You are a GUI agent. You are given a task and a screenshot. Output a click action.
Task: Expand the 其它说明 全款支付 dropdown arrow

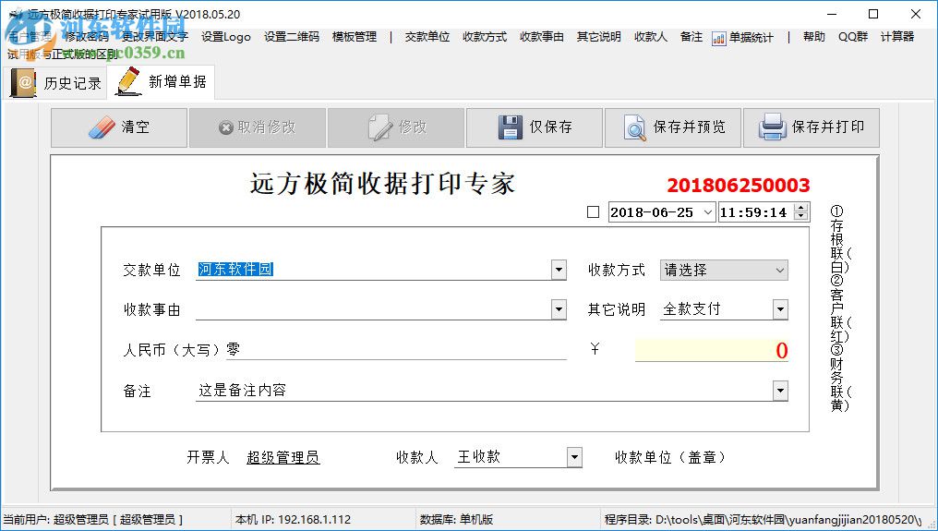coord(780,309)
